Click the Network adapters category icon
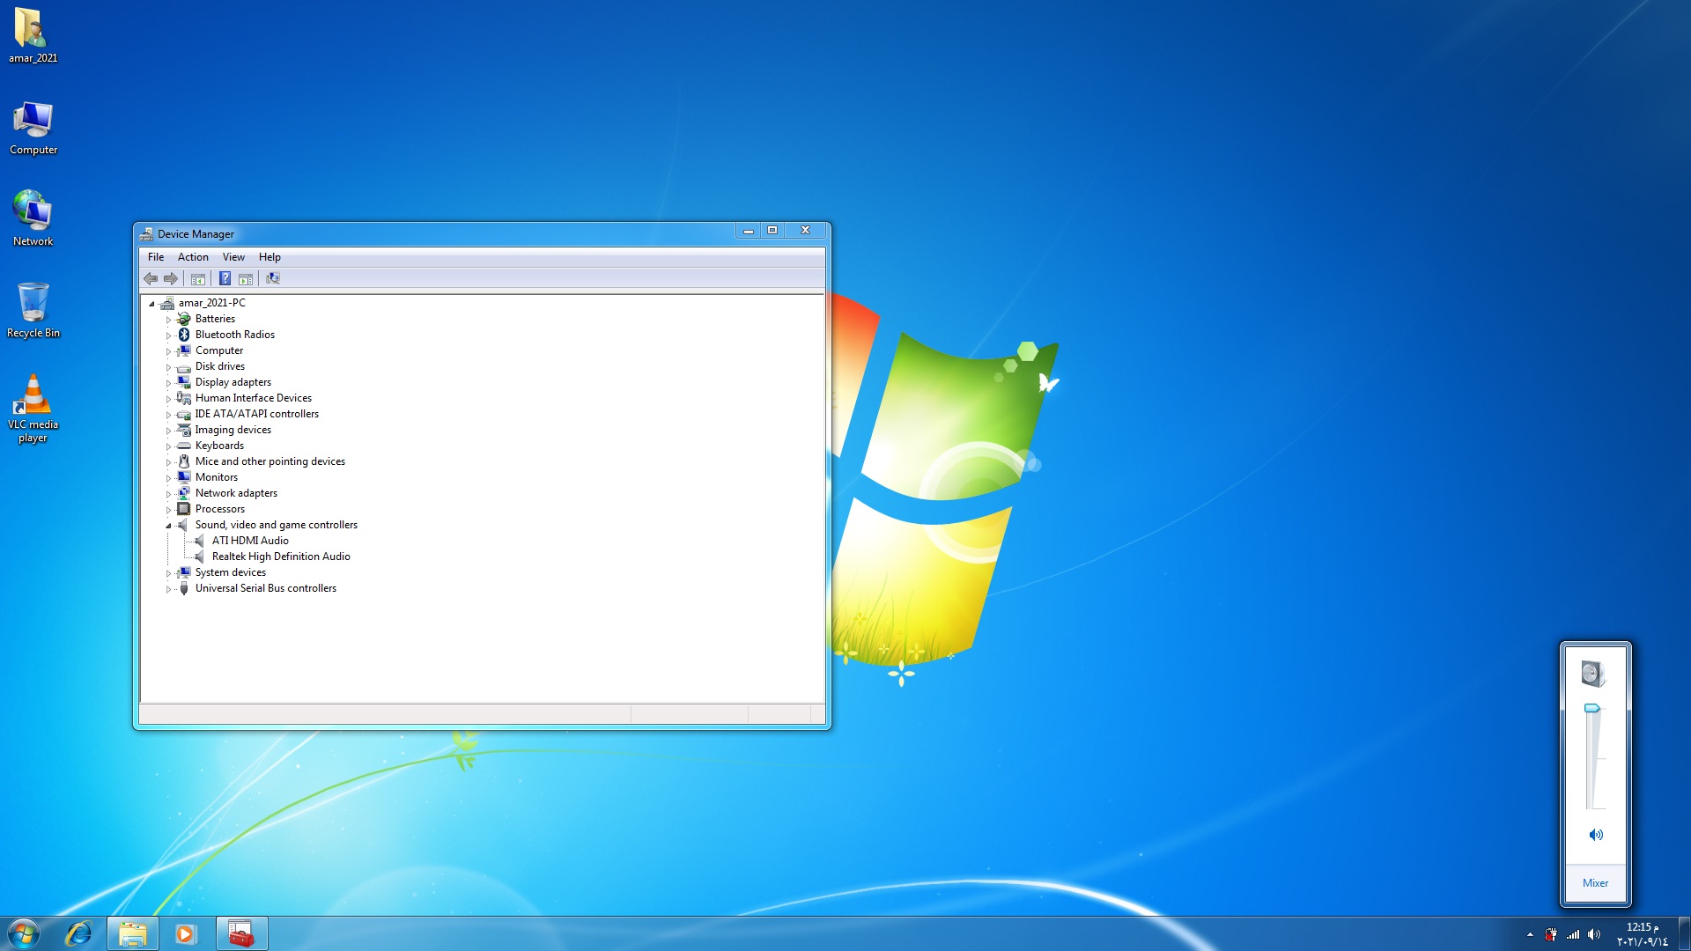This screenshot has width=1691, height=951. [184, 493]
